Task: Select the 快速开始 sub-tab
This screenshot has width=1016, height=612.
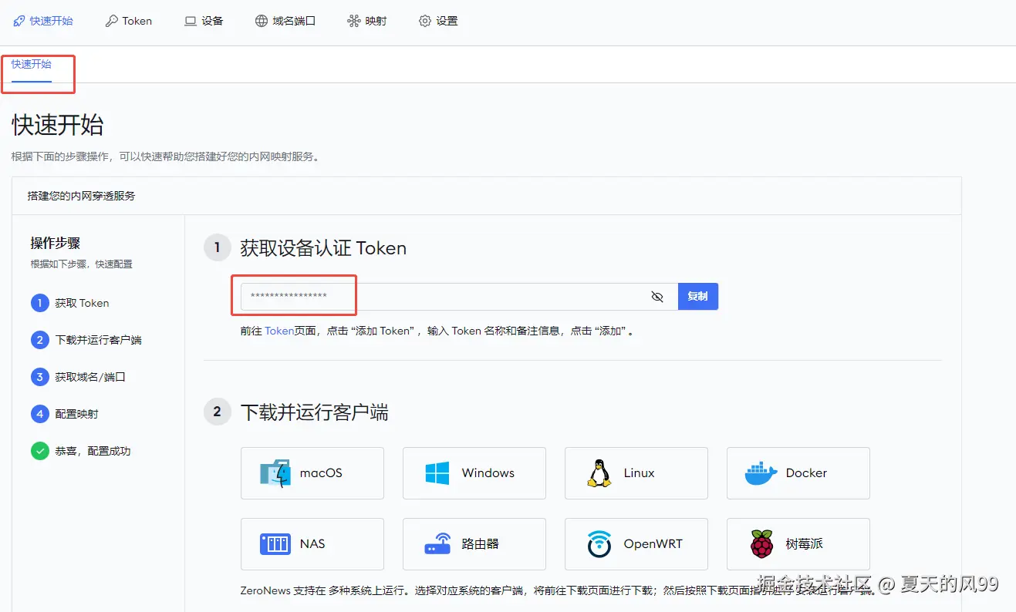Action: tap(32, 65)
